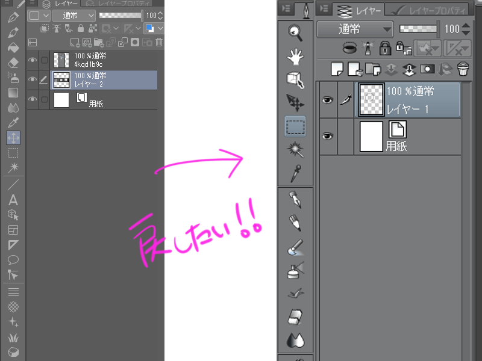The height and width of the screenshot is (361, 482).
Task: Select the Airbrush spray tool in the left toolbar
Action: click(13, 78)
